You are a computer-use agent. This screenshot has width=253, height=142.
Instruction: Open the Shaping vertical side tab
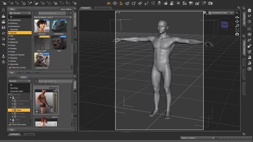[75, 85]
